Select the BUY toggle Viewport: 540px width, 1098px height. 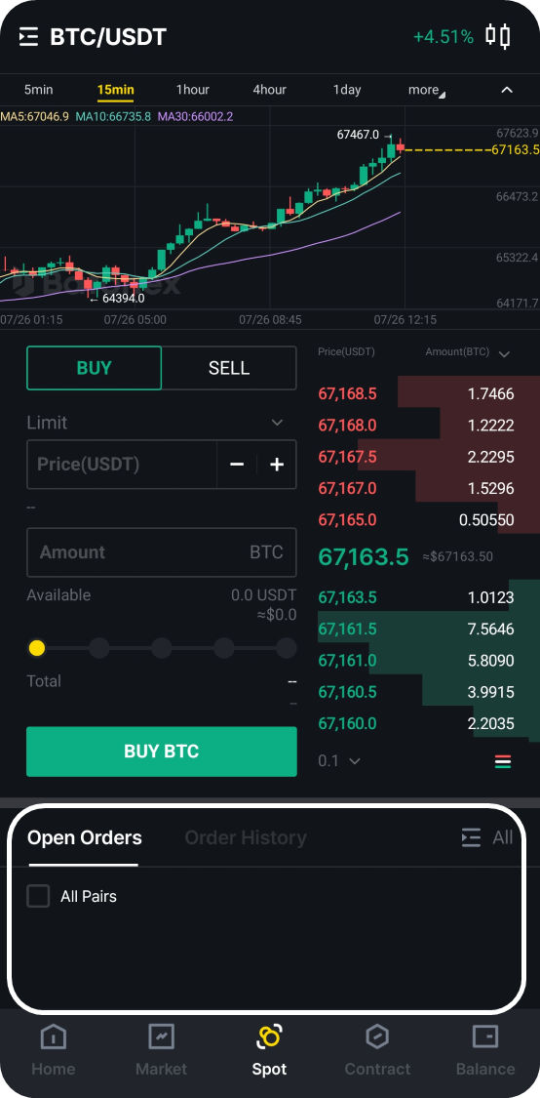pyautogui.click(x=94, y=368)
